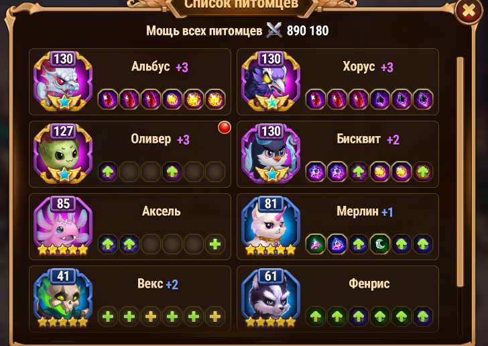This screenshot has width=488, height=346.
Task: Click Аксель's green plus slot
Action: pos(215,244)
